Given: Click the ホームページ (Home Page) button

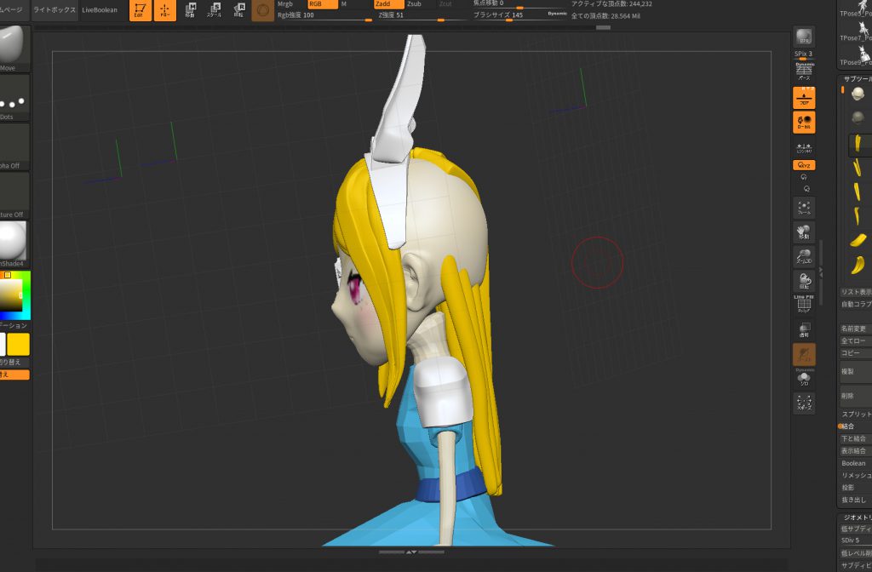Looking at the screenshot, I should tap(14, 10).
